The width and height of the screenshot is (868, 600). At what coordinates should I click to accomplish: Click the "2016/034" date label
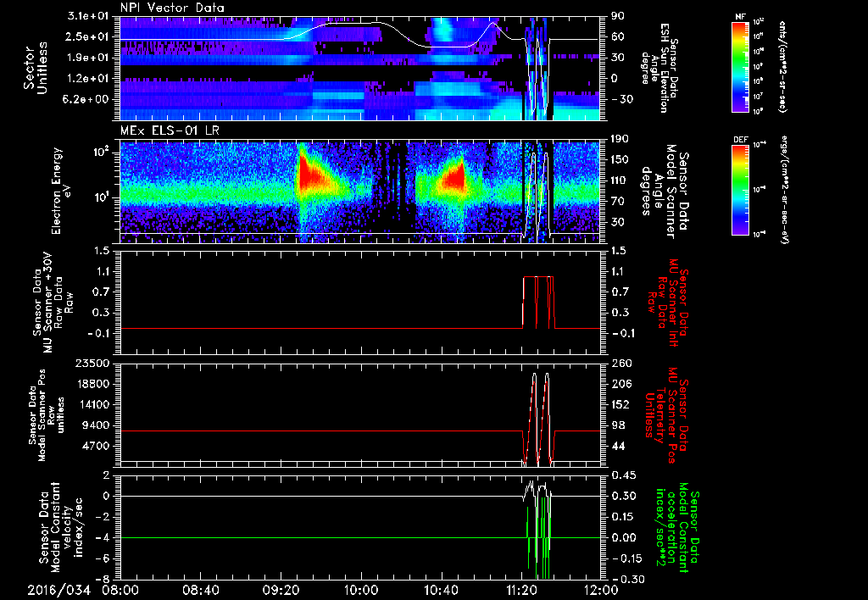(x=58, y=590)
